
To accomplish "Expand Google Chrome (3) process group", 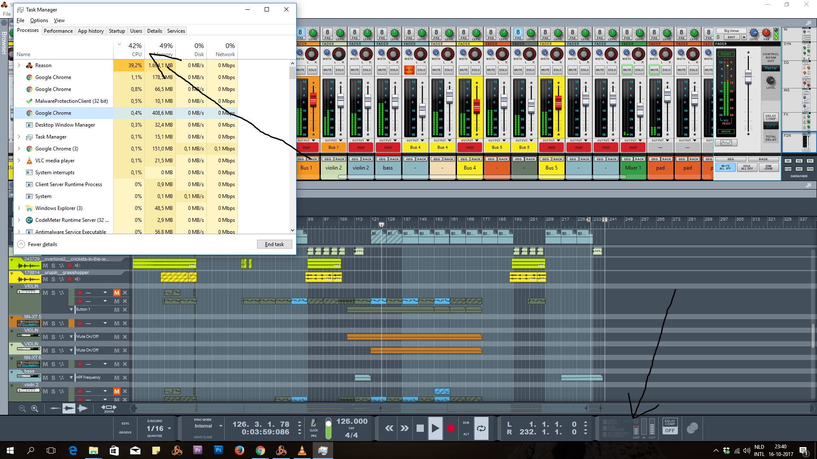I will coord(19,149).
